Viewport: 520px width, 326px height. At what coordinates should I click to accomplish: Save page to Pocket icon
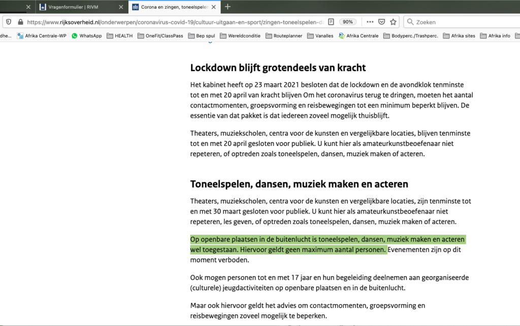click(x=382, y=22)
